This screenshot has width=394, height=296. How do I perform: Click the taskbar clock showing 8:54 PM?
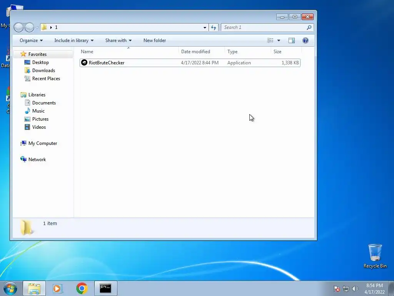(374, 289)
